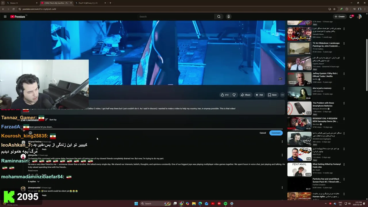Cancel the comment being written
The image size is (368, 207).
tap(263, 133)
